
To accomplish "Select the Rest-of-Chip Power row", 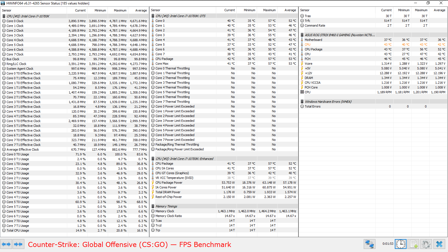I will coord(224,197).
